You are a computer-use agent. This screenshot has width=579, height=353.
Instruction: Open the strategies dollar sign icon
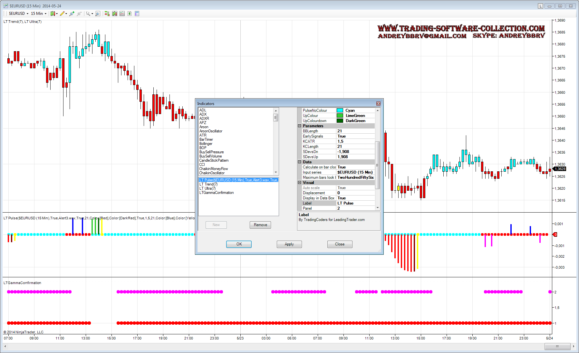point(130,14)
